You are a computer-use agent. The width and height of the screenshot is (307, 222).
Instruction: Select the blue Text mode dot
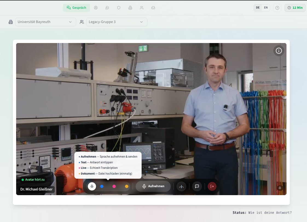coord(102,186)
